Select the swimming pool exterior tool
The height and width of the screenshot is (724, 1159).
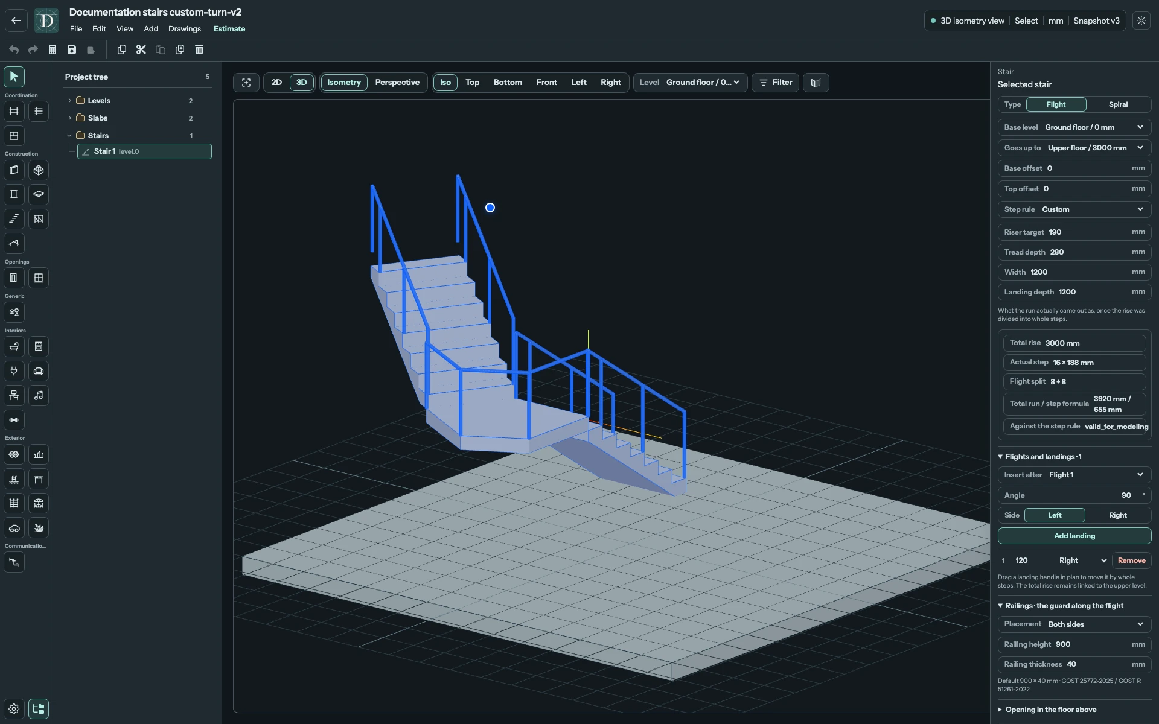pos(14,479)
